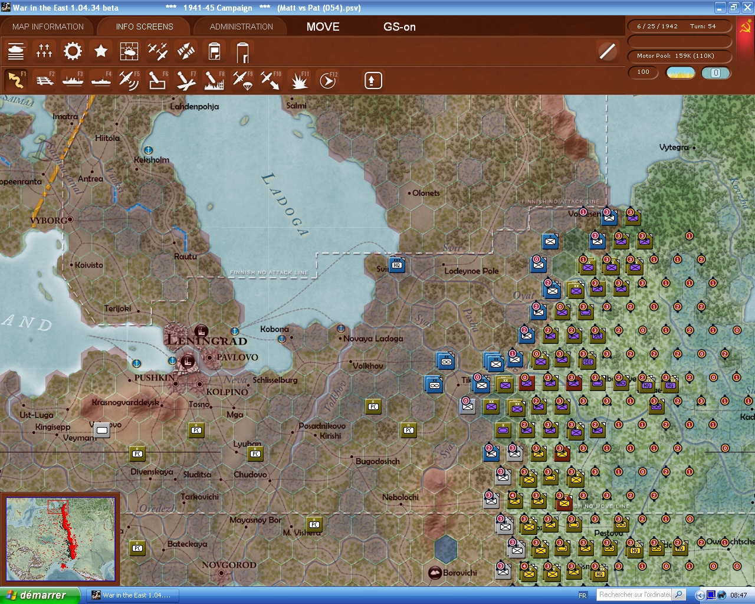Click the taskbar search magnifier button
This screenshot has height=604, width=755.
pyautogui.click(x=679, y=595)
